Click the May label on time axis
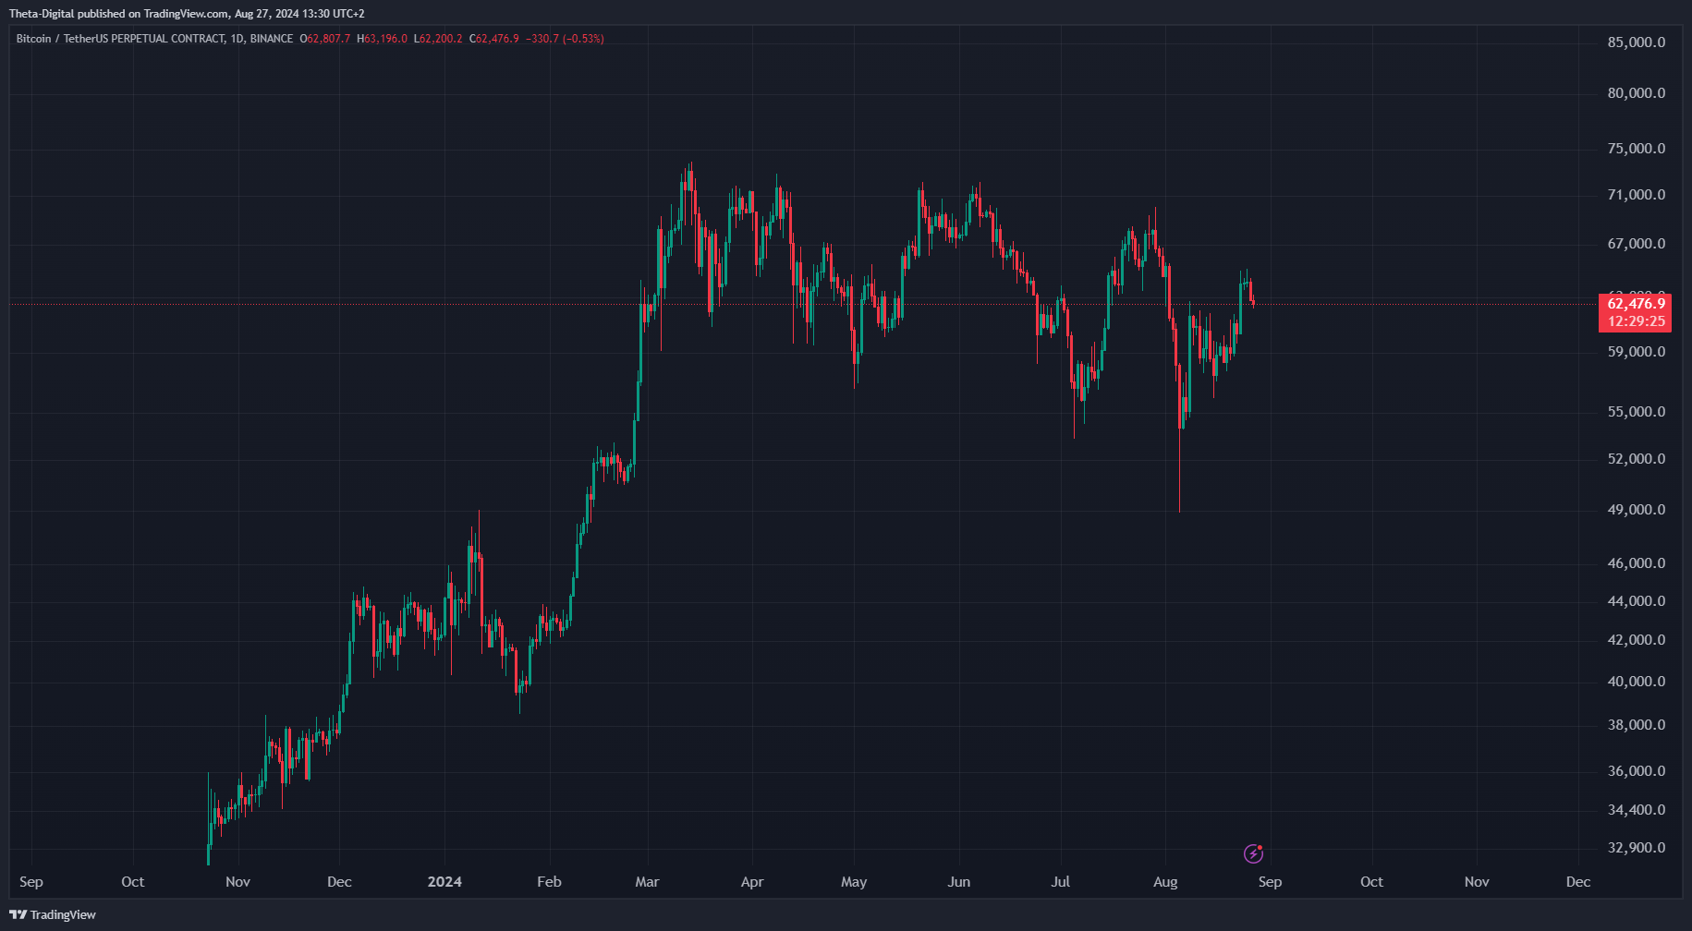The height and width of the screenshot is (931, 1692). (x=854, y=882)
